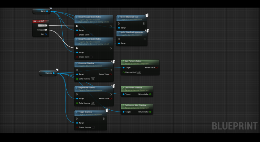Click the Sprint variable output pin

pos(47,11)
